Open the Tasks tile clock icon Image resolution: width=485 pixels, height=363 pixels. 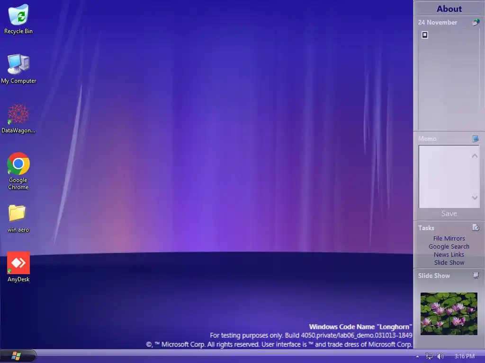[476, 227]
